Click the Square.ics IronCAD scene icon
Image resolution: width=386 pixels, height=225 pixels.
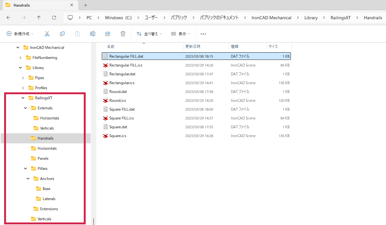[106, 136]
